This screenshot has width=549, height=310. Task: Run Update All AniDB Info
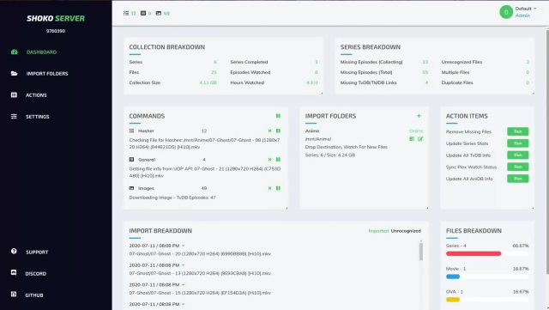(518, 179)
